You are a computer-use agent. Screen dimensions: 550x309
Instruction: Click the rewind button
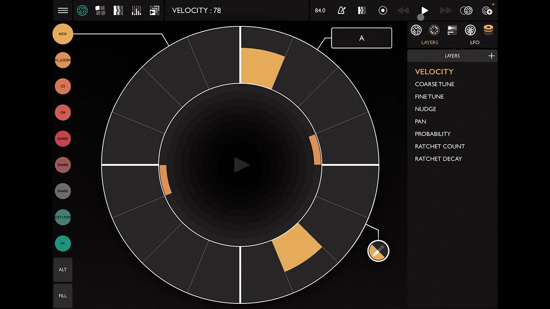[403, 10]
